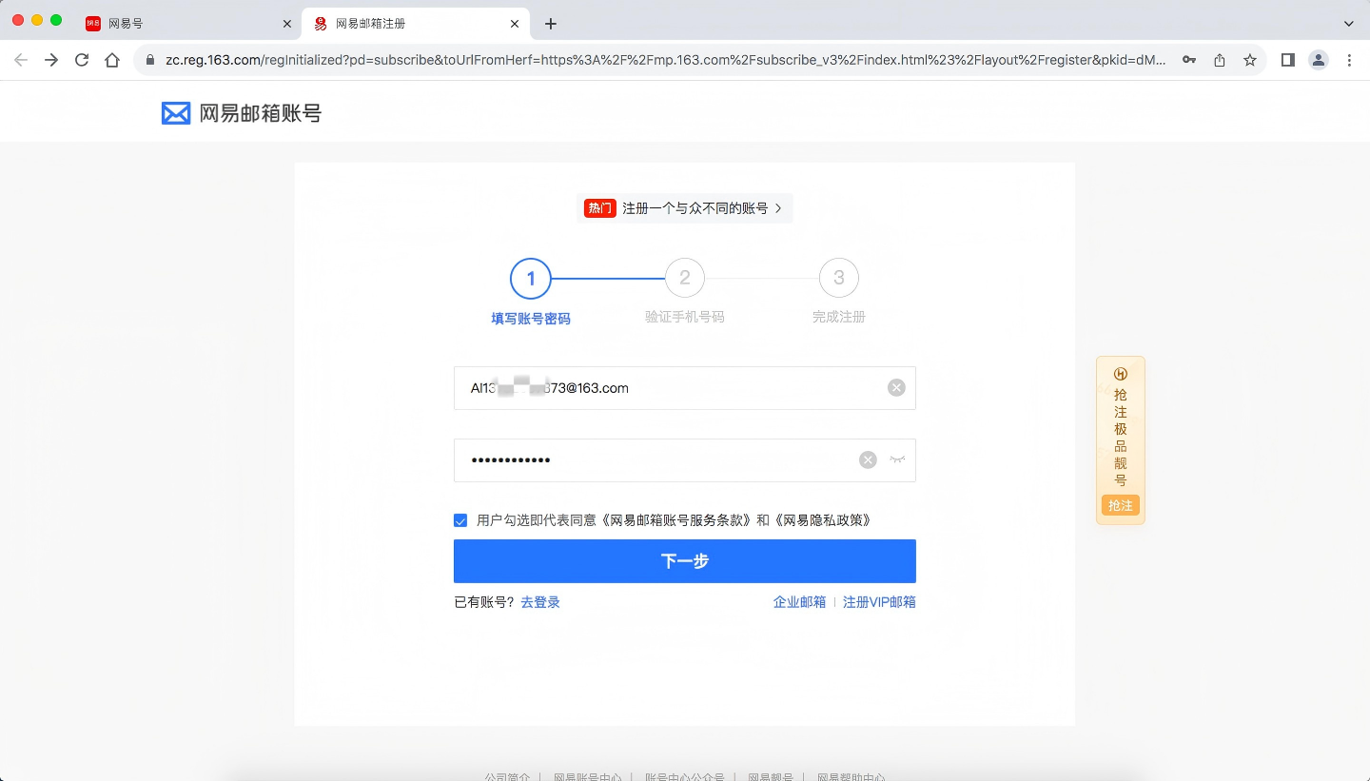Image resolution: width=1370 pixels, height=781 pixels.
Task: Click the 下一步 button
Action: pyautogui.click(x=684, y=561)
